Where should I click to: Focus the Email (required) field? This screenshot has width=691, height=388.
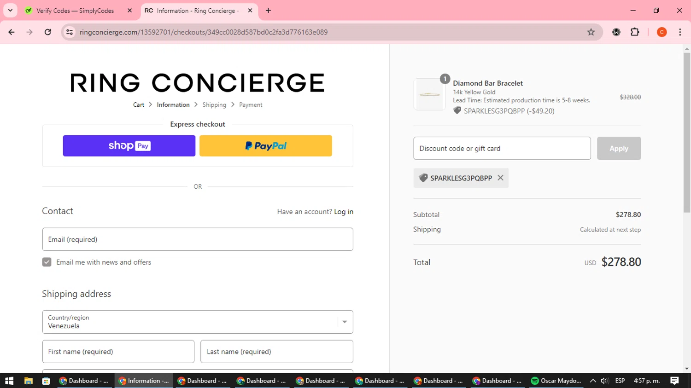click(x=198, y=239)
